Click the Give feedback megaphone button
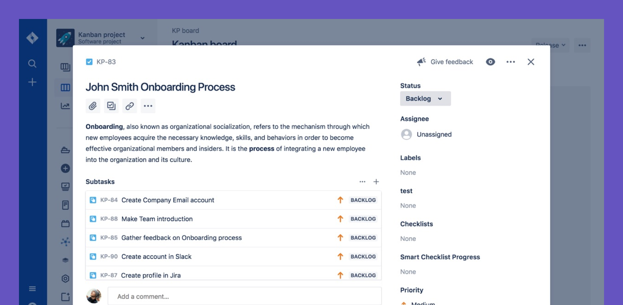This screenshot has width=623, height=305. (x=445, y=62)
